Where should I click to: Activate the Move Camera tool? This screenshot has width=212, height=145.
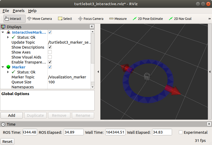pyautogui.click(x=39, y=19)
